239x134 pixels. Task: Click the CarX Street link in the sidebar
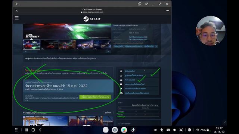click(x=125, y=124)
